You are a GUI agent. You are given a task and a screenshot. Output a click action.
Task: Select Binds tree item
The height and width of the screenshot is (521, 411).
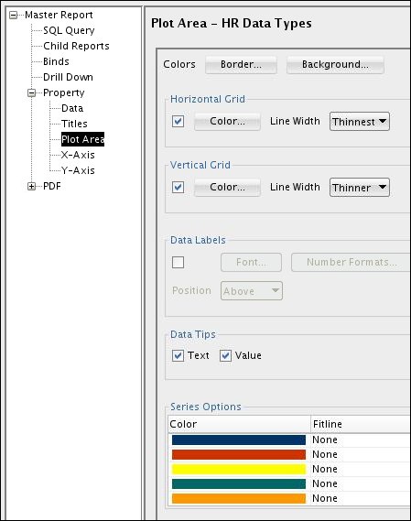[x=56, y=61]
